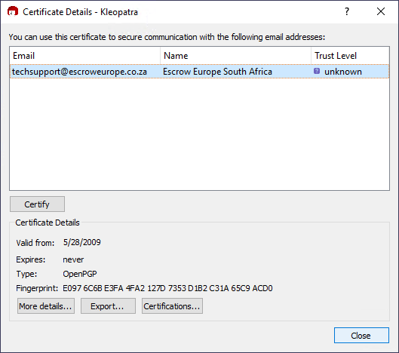Click the 'unknown' trust level text
This screenshot has height=353, width=399.
tap(343, 72)
